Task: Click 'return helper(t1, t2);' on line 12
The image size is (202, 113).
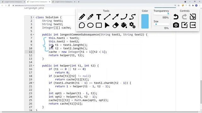Action: (x=66, y=55)
